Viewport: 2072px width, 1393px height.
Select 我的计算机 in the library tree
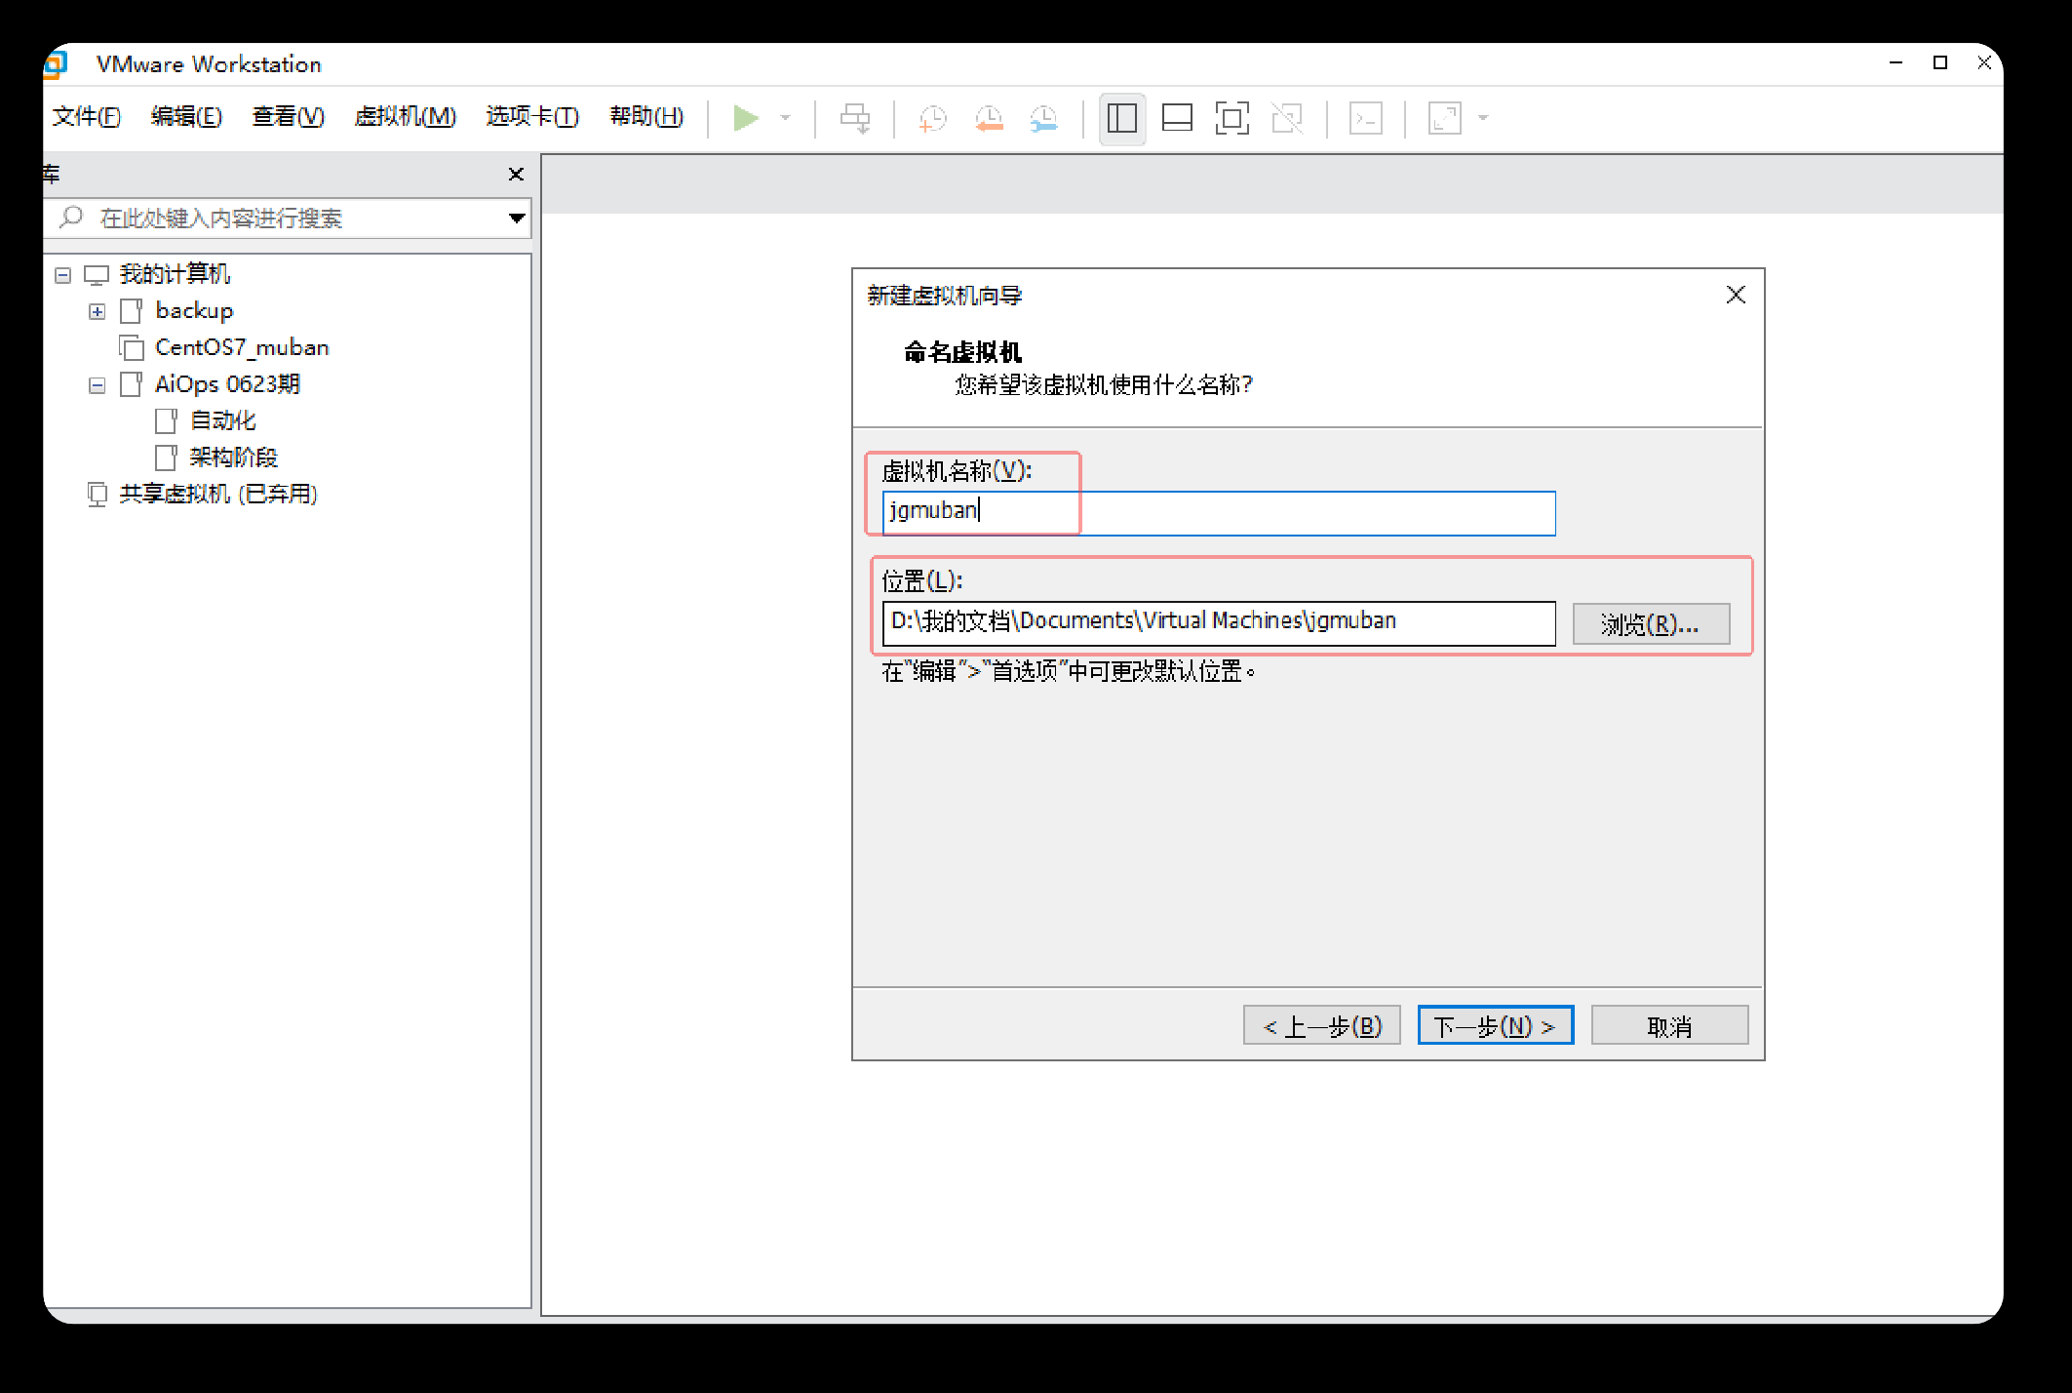pyautogui.click(x=175, y=274)
